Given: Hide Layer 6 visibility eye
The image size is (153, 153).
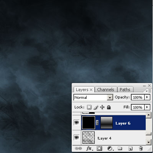Looking at the screenshot, I should tap(77, 123).
